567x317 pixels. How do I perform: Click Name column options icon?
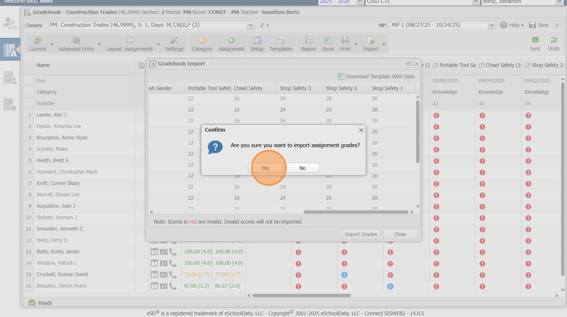coord(141,65)
